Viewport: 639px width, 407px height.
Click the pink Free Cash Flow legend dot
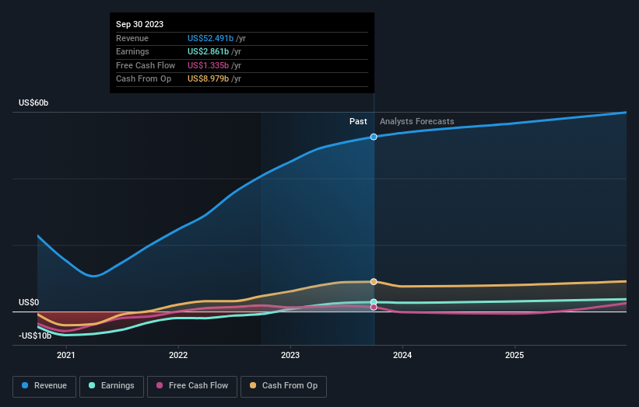(160, 385)
